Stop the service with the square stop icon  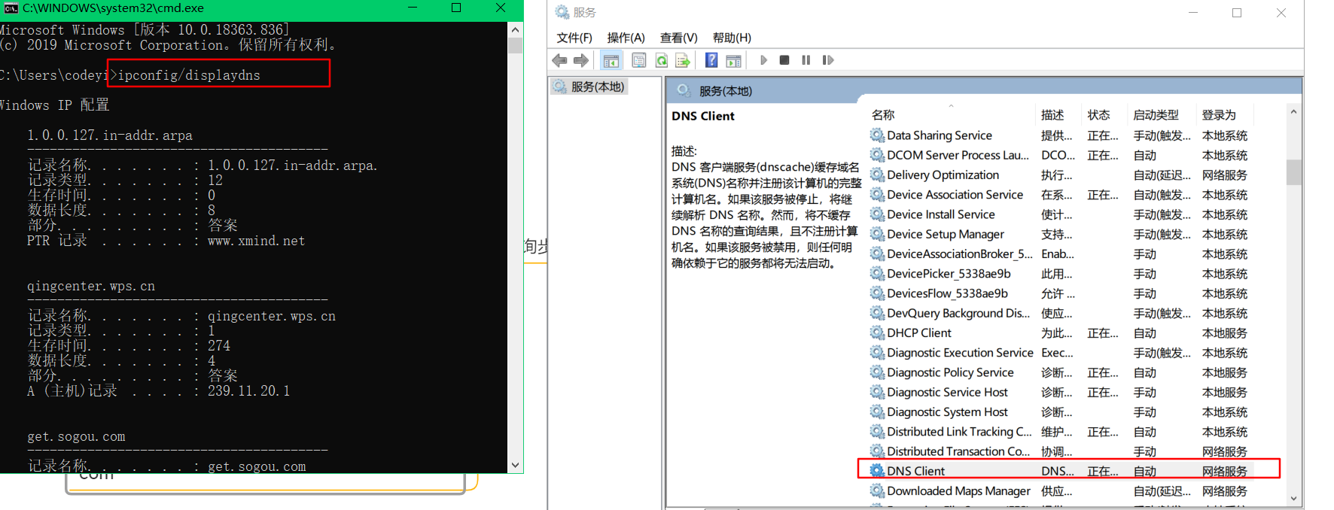784,60
